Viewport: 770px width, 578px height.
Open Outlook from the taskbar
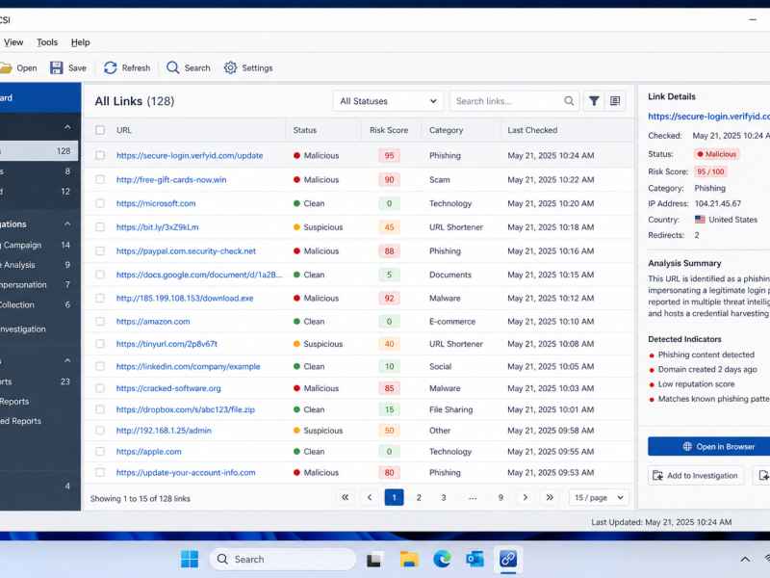click(x=475, y=560)
